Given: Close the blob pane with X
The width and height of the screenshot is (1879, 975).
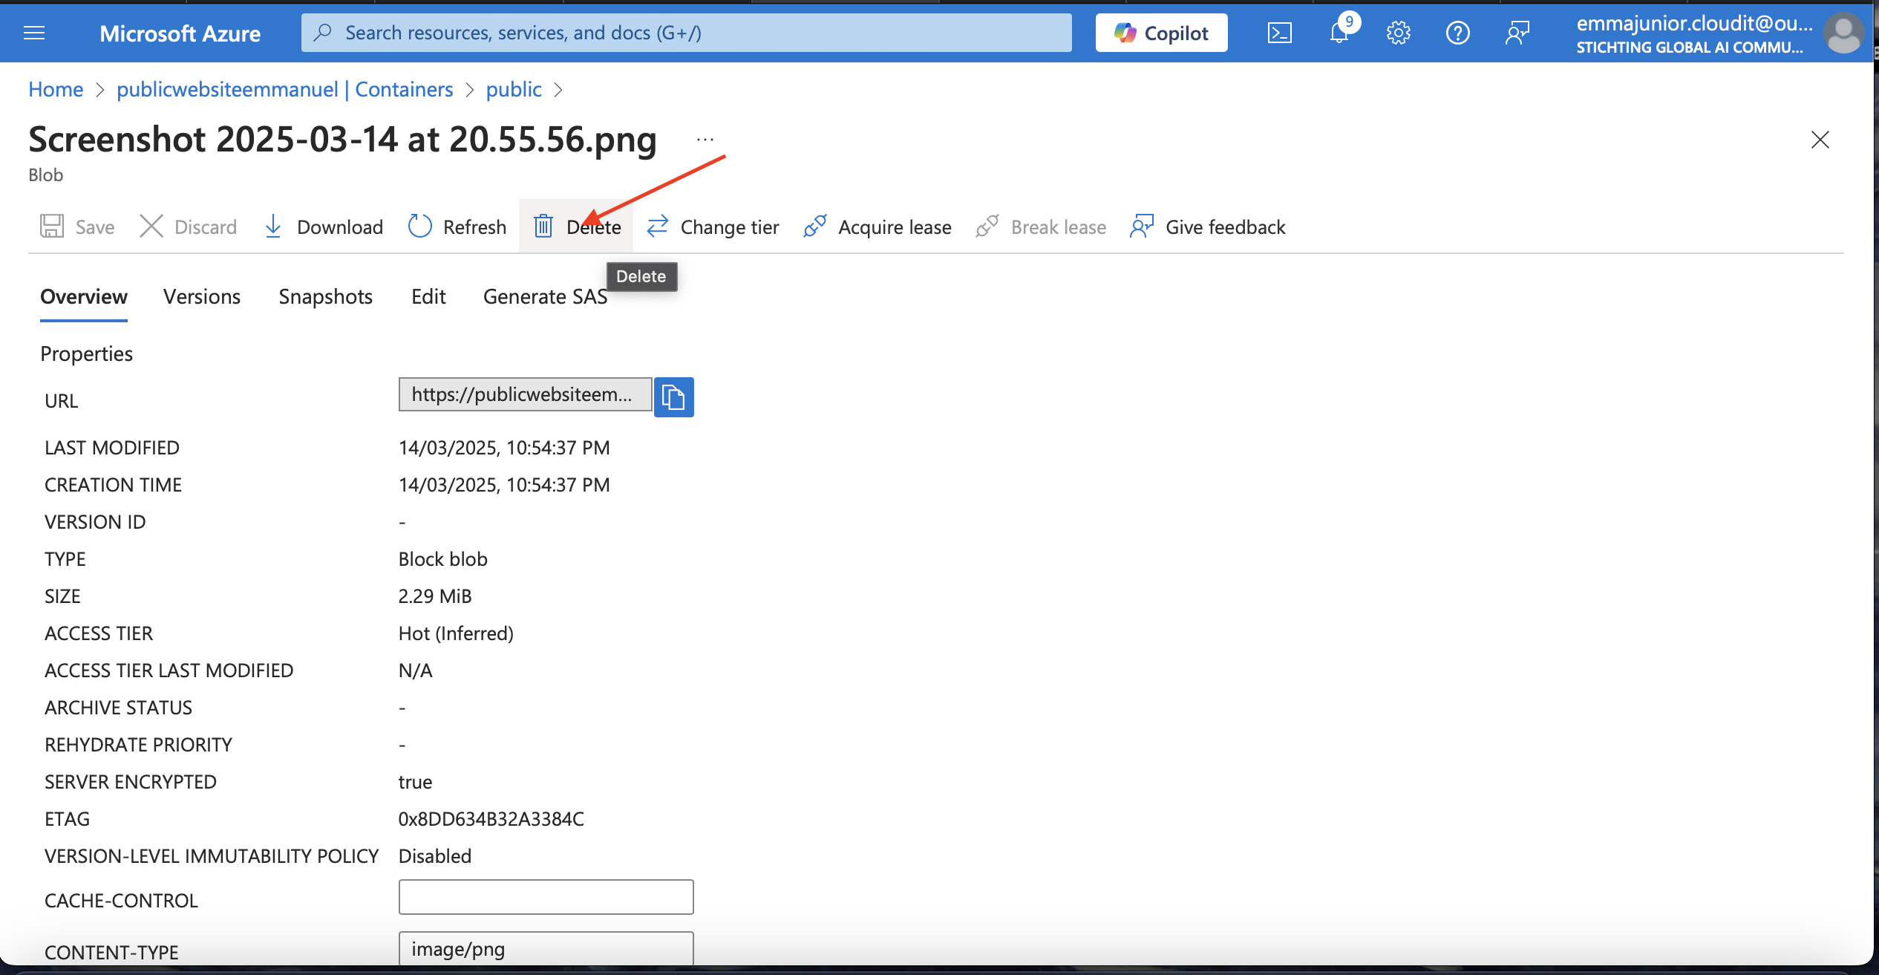Looking at the screenshot, I should pos(1820,140).
